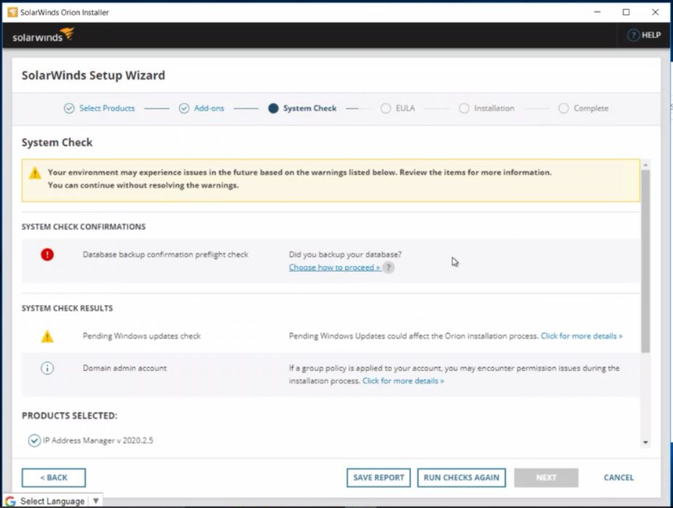Open Click for more details on Windows Updates
The image size is (673, 508).
pos(582,336)
